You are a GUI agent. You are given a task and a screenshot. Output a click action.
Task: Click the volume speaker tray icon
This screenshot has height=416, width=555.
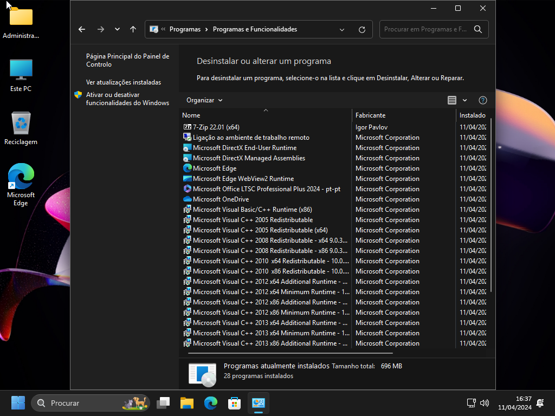[x=484, y=403]
